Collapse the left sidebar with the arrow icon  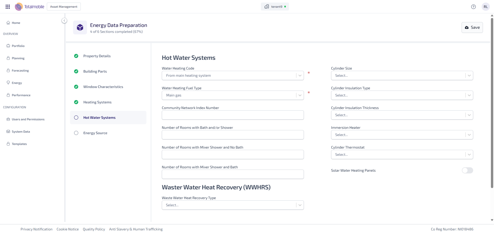click(64, 21)
